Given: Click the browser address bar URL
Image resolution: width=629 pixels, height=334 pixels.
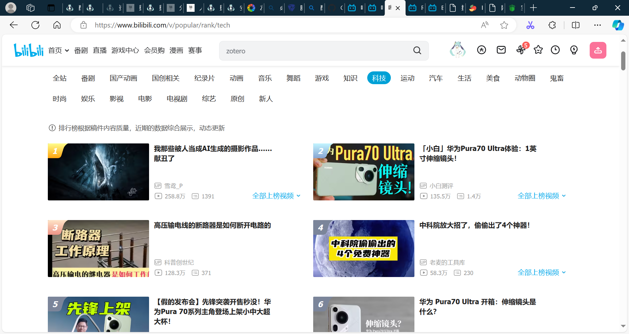Looking at the screenshot, I should click(162, 25).
